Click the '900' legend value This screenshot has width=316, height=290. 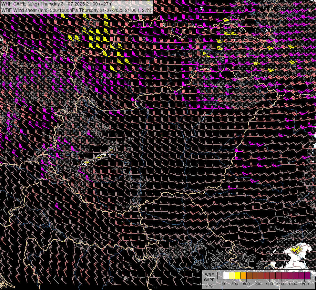click(270, 284)
